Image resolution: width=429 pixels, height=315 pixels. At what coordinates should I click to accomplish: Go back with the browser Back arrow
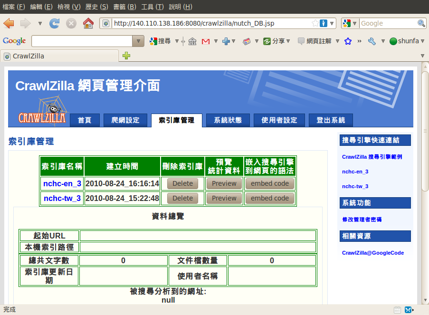pos(9,23)
